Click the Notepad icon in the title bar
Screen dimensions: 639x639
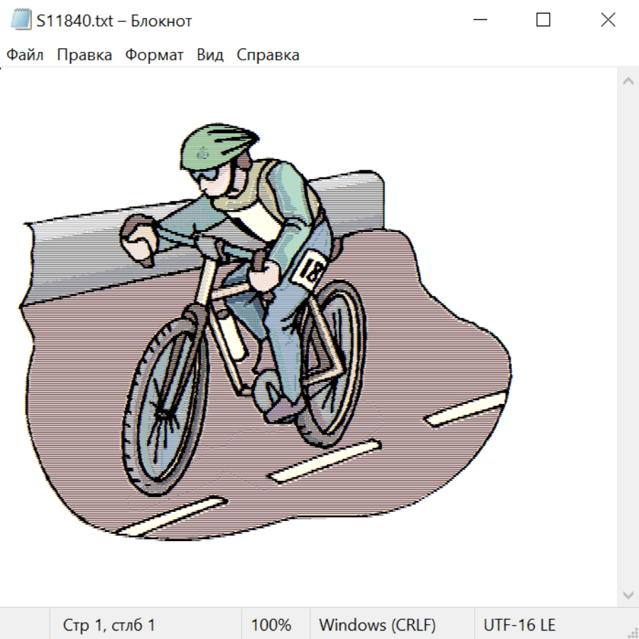click(x=21, y=21)
